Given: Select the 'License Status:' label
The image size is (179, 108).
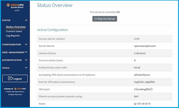Looking at the screenshot, I should pyautogui.click(x=47, y=53).
